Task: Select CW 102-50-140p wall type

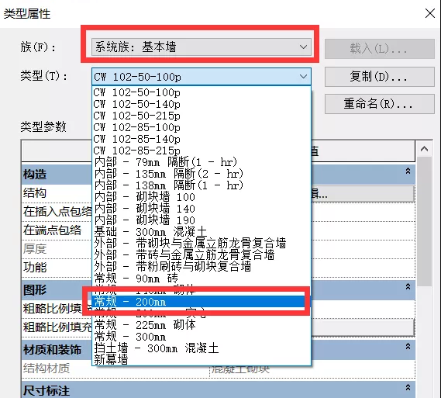Action: (202, 104)
